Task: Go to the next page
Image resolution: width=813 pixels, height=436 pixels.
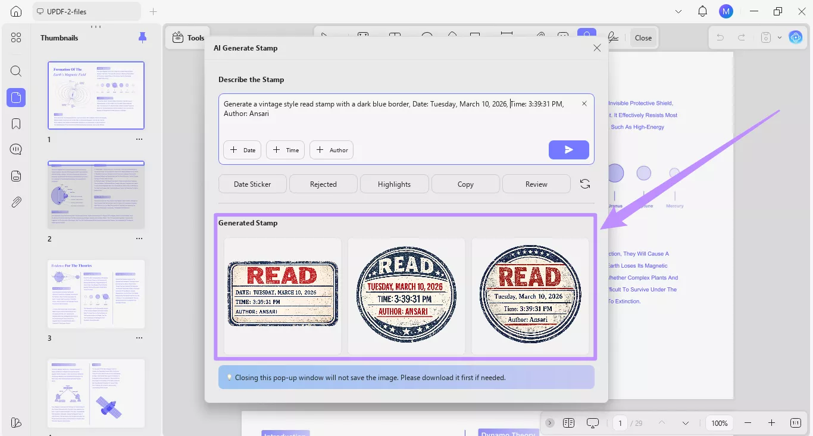Action: coord(686,423)
